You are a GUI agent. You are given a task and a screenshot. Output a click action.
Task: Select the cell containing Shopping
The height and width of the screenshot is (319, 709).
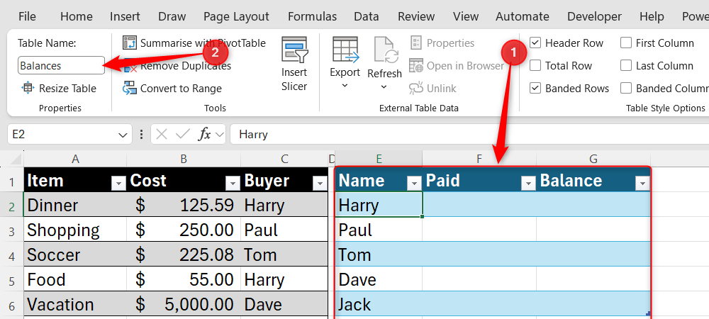pyautogui.click(x=76, y=230)
